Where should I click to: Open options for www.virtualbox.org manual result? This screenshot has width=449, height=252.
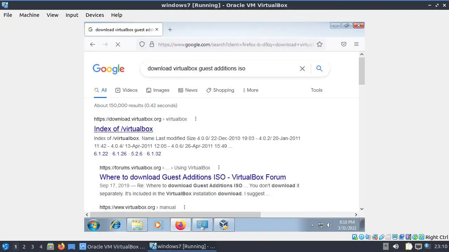[185, 207]
